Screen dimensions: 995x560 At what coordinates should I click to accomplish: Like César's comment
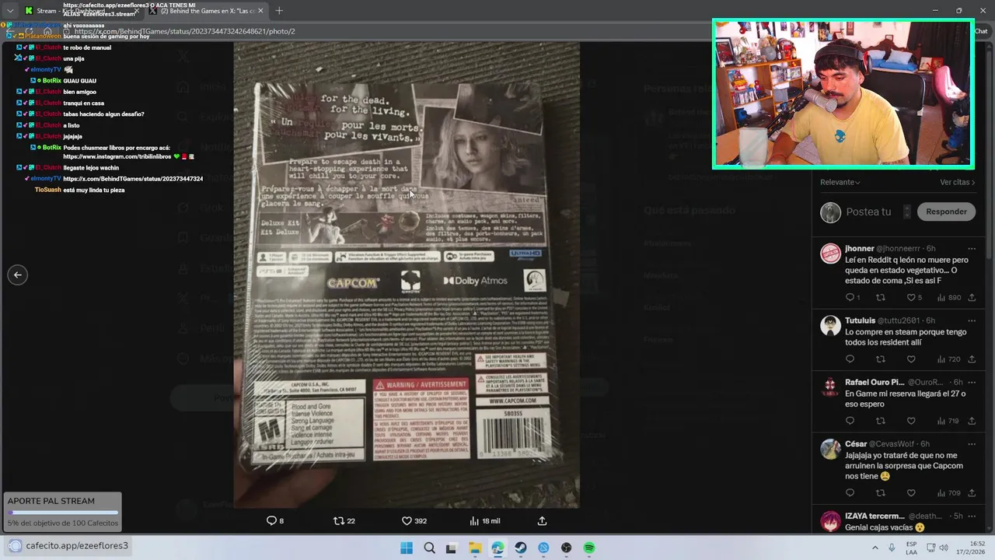911,493
